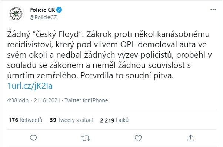Click the 4:38 odp. timestamp

pyautogui.click(x=18, y=100)
